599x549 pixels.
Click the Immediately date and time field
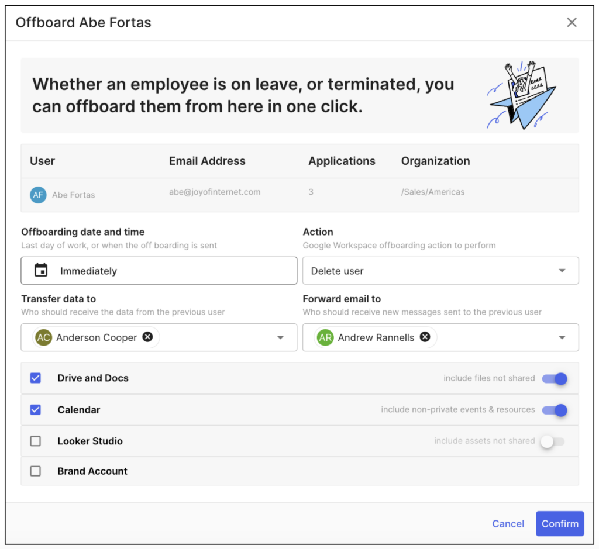(x=159, y=271)
